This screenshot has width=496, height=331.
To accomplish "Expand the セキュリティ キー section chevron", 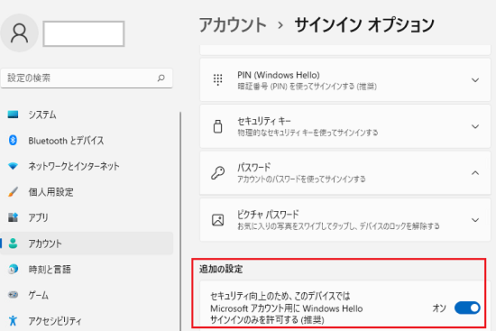I will (x=475, y=126).
